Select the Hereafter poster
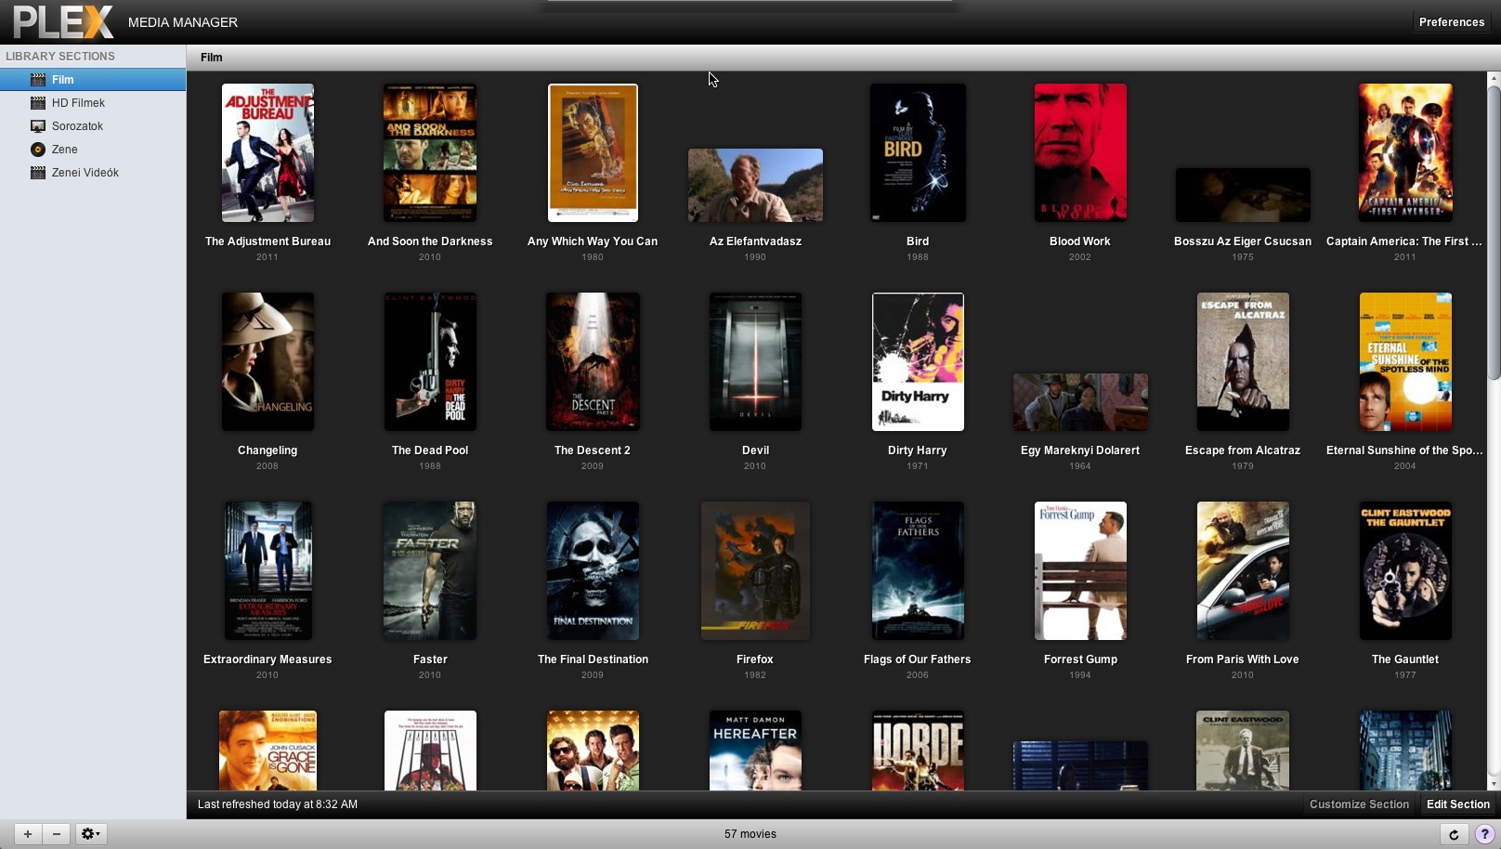This screenshot has width=1501, height=849. coord(755,751)
